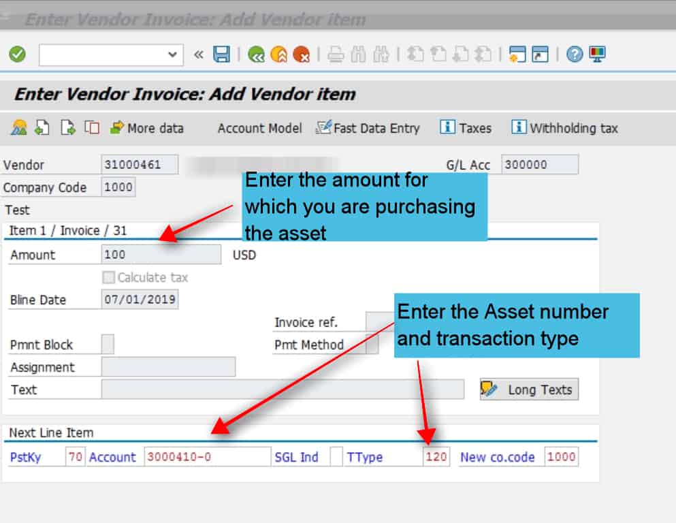Click the green Back icon
Screen dimensions: 676x523
tap(256, 54)
